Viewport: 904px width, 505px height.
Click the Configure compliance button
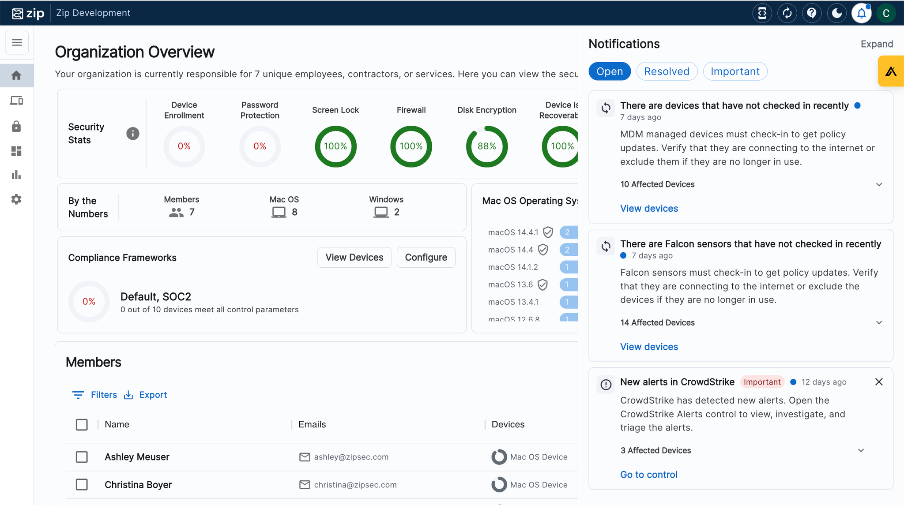coord(426,258)
